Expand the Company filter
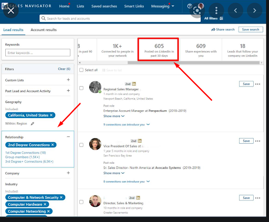The height and width of the screenshot is (222, 269). (x=68, y=173)
